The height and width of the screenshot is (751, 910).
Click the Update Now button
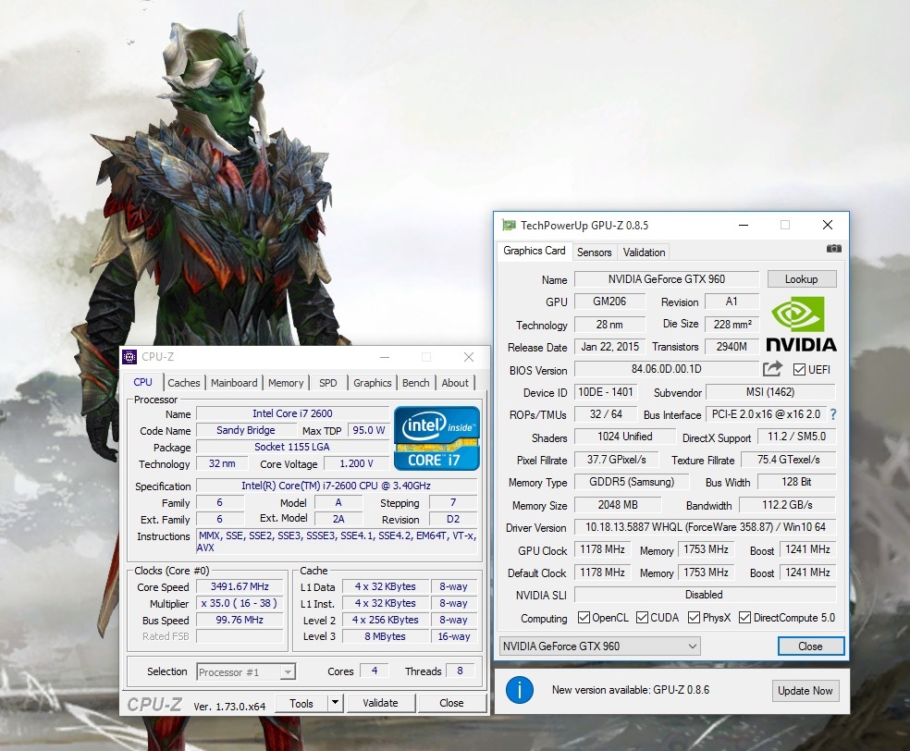click(x=805, y=691)
